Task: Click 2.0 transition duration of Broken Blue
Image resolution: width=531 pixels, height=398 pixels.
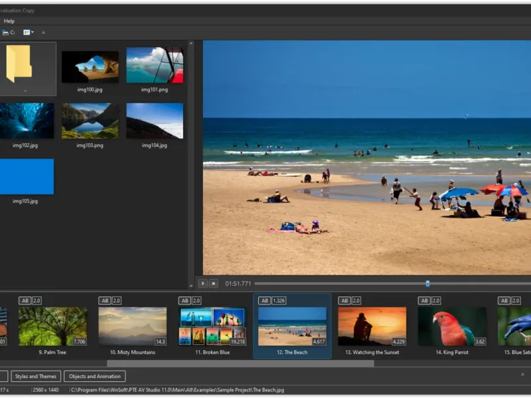Action: pos(196,300)
